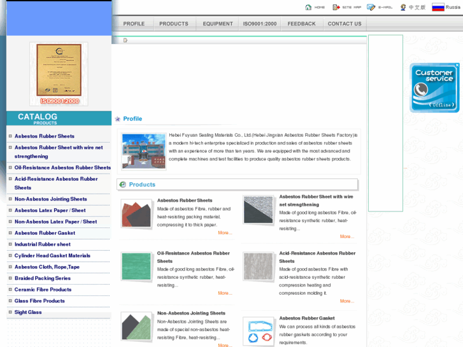Click the bullet icon beside Asbestos Rubber Sheets

tap(10, 136)
